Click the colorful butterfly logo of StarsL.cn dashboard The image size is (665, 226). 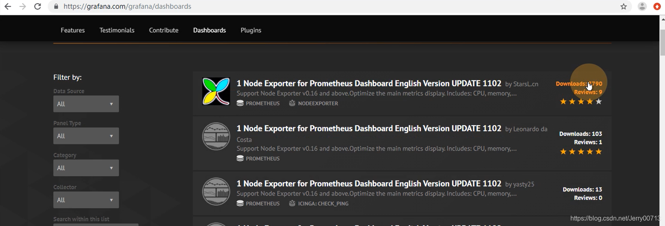click(x=216, y=92)
